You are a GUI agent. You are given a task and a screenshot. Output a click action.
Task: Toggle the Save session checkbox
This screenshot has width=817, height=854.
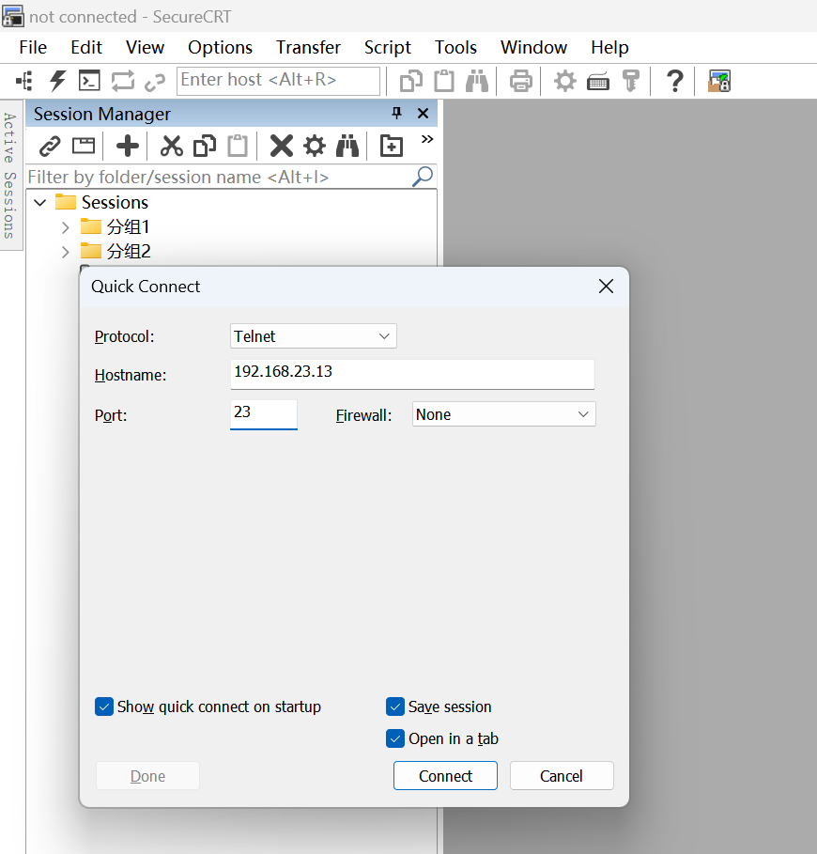pyautogui.click(x=395, y=706)
